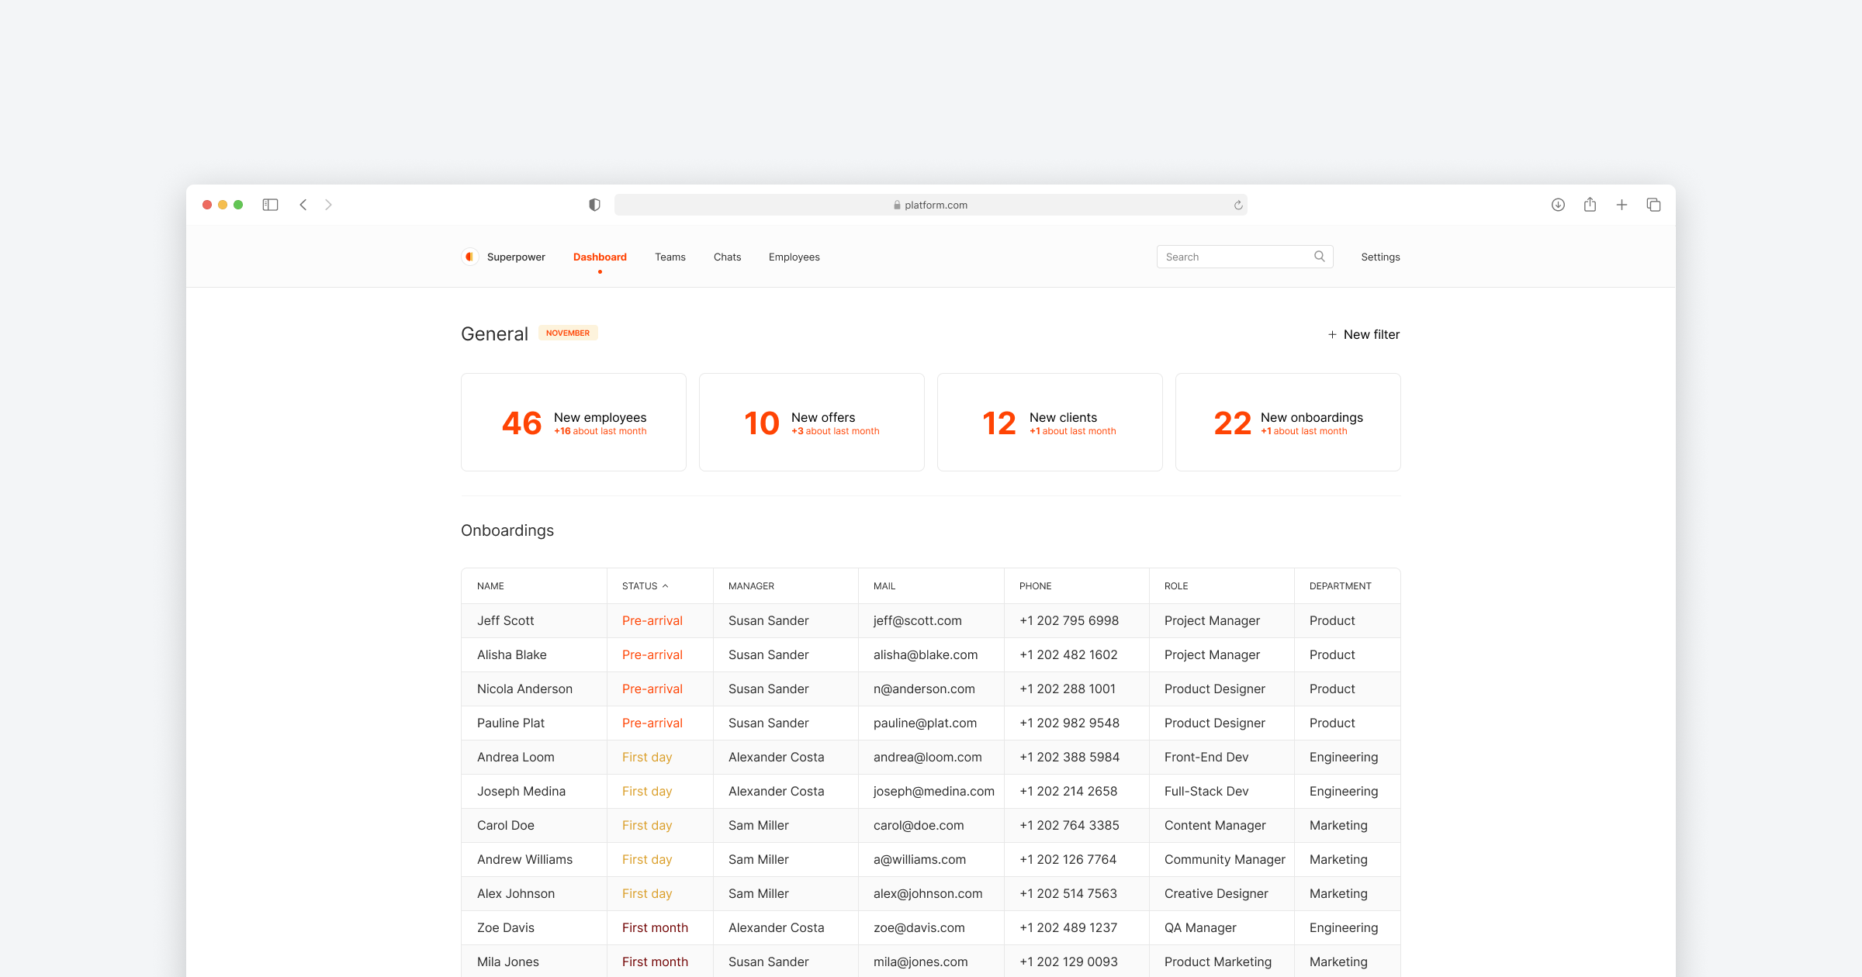Click the platform.com address bar
Image resolution: width=1862 pixels, height=977 pixels.
click(930, 205)
